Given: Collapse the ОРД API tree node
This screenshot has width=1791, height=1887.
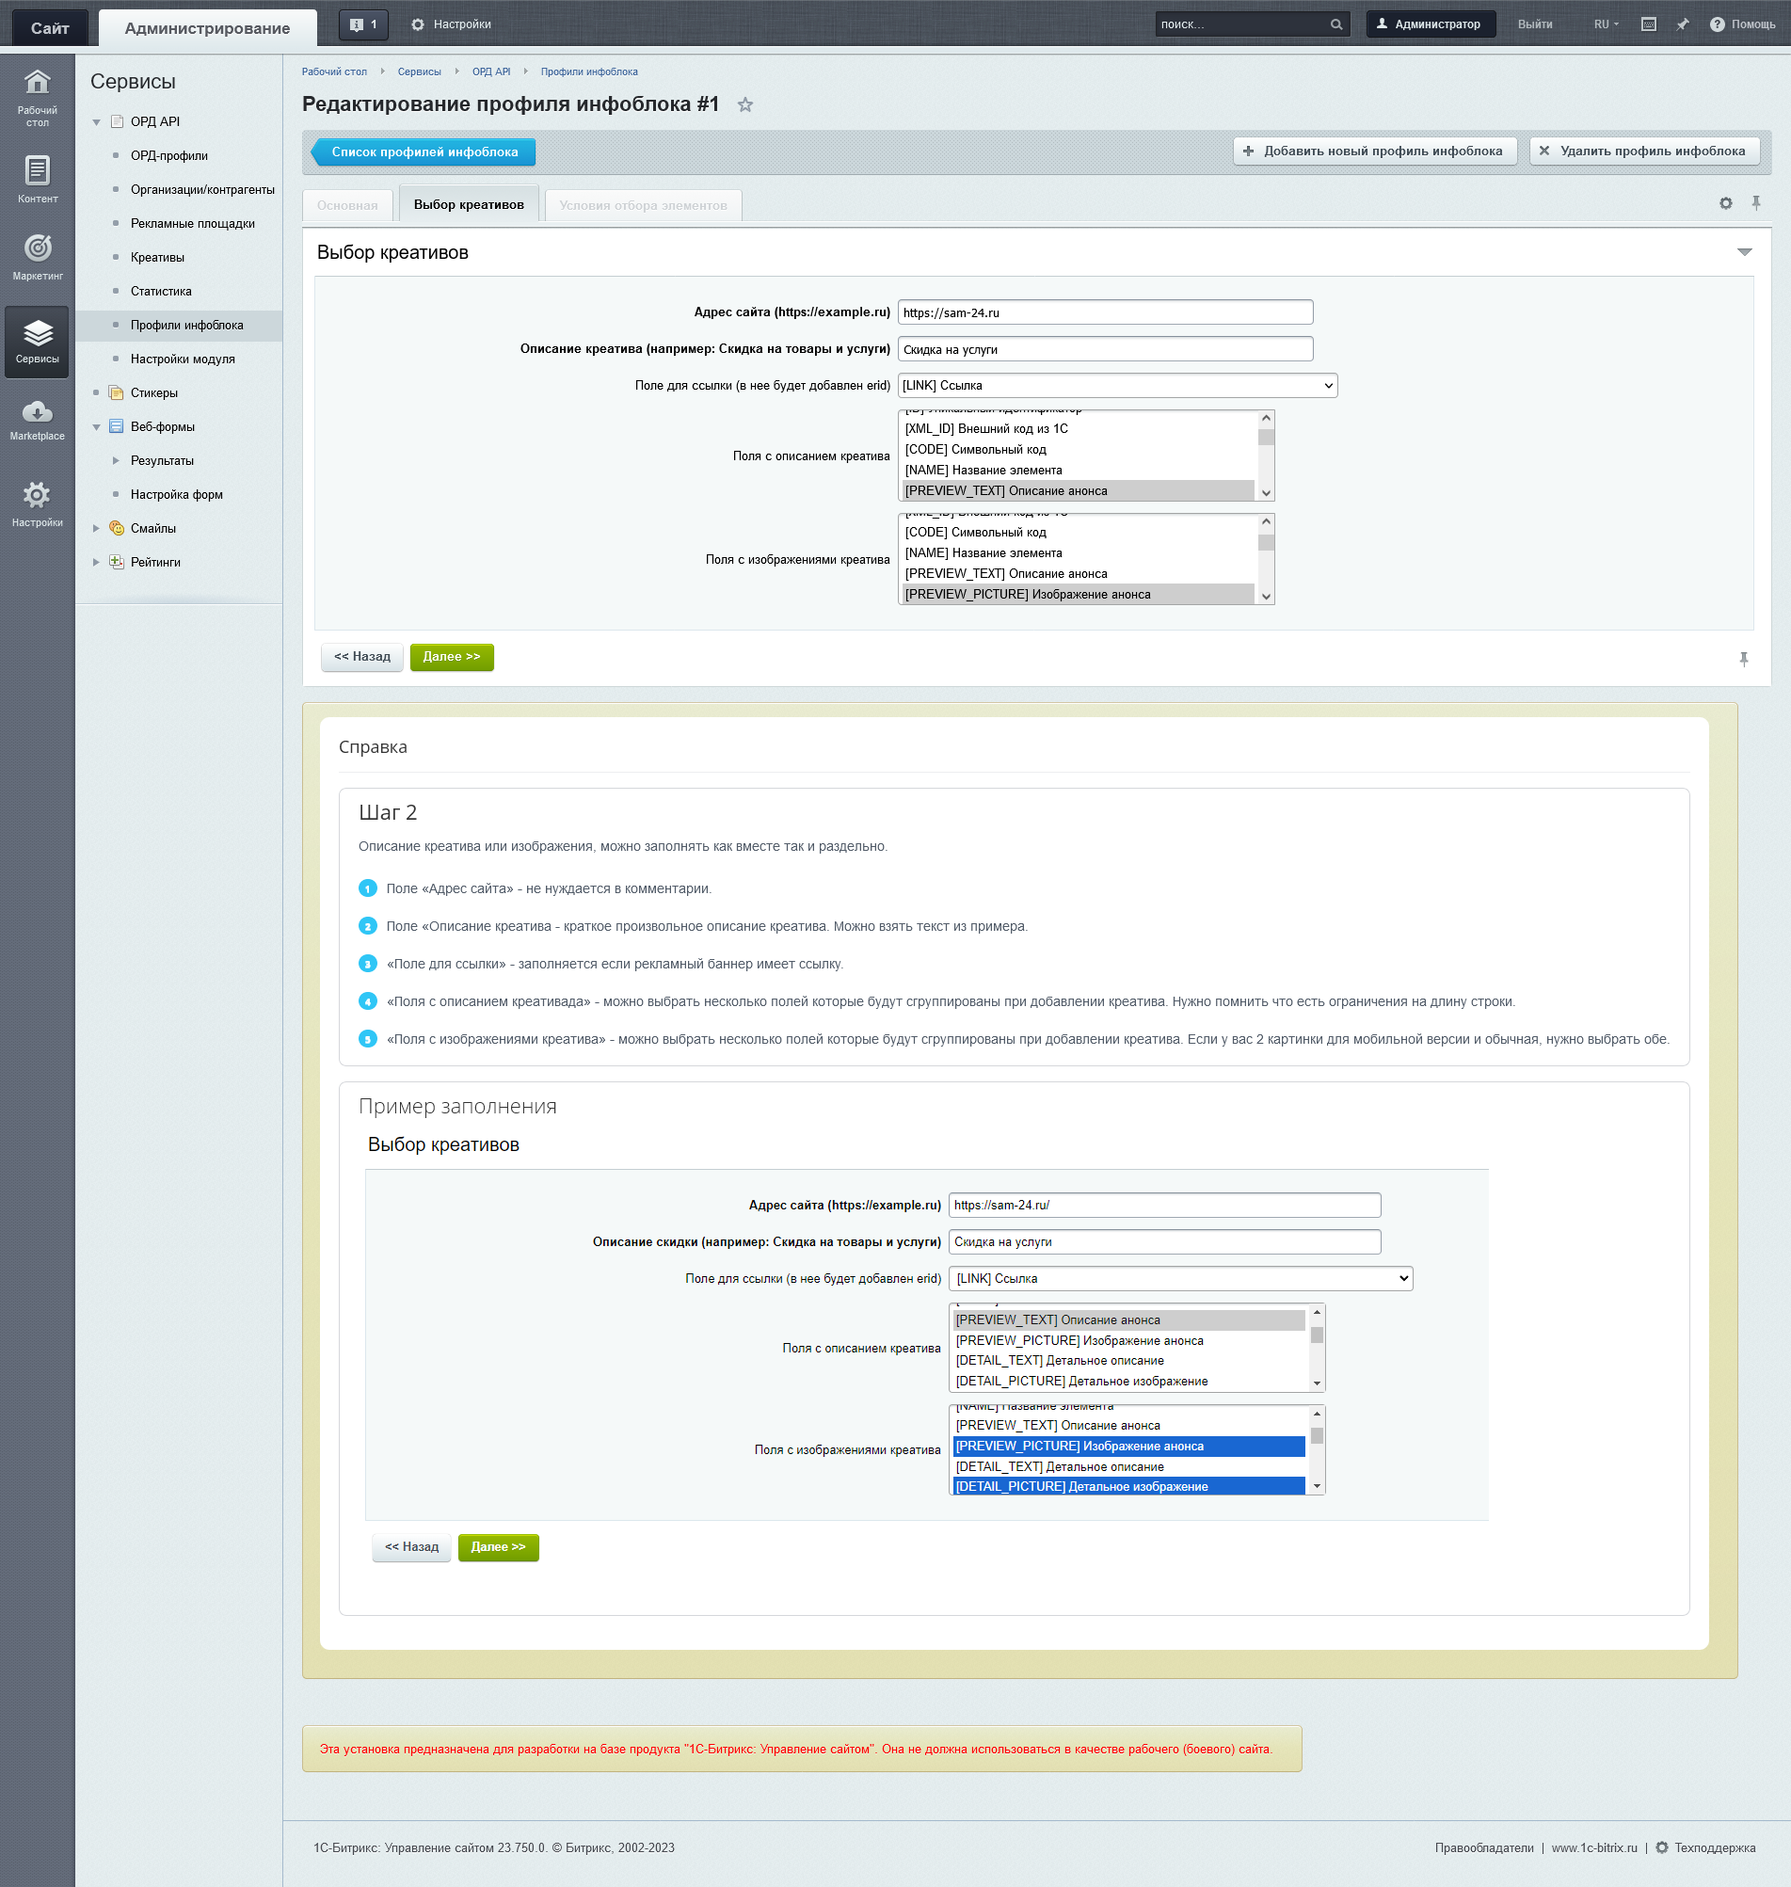Looking at the screenshot, I should coord(96,122).
